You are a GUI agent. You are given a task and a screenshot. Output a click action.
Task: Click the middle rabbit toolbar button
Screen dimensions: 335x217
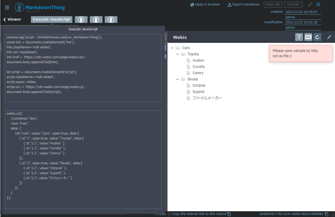click(x=96, y=19)
